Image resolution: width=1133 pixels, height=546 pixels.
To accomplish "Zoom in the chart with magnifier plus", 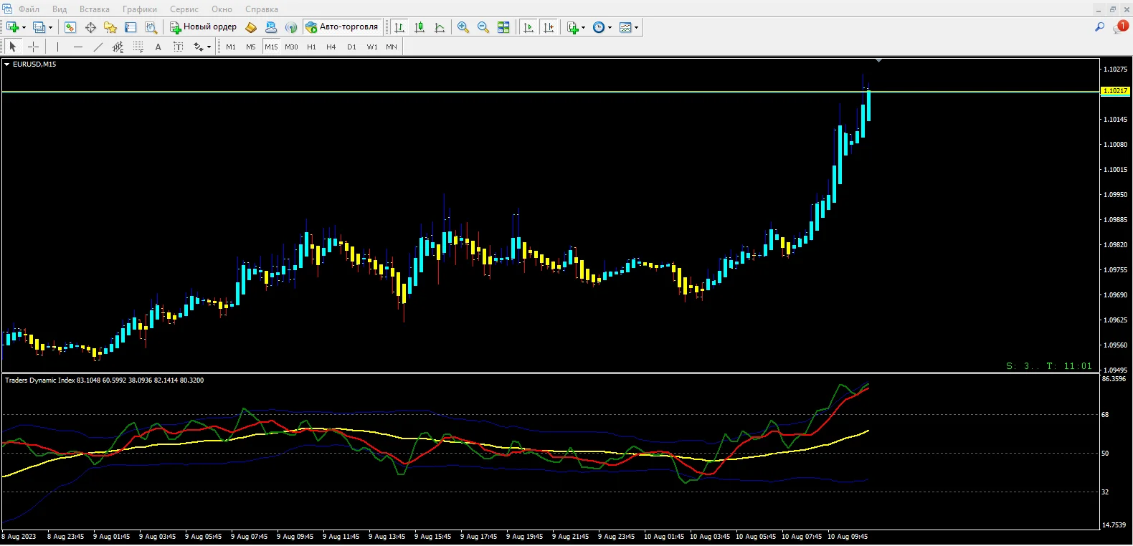I will click(463, 27).
